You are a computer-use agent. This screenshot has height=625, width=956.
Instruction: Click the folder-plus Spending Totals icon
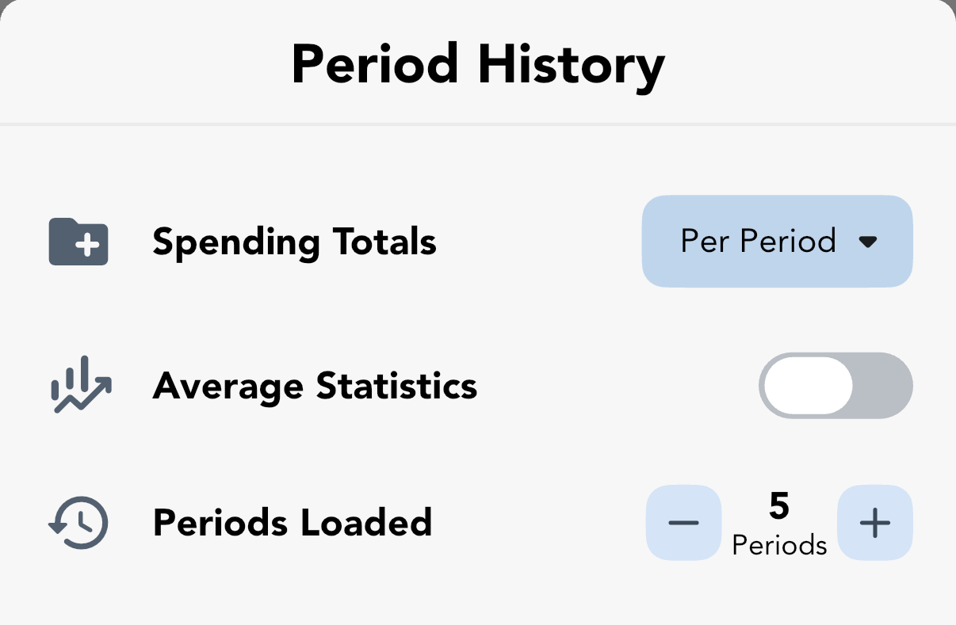78,242
